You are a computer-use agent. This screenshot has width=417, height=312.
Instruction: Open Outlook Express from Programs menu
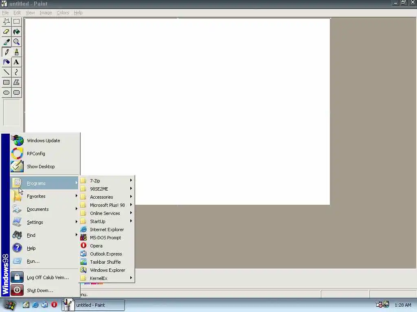107,254
